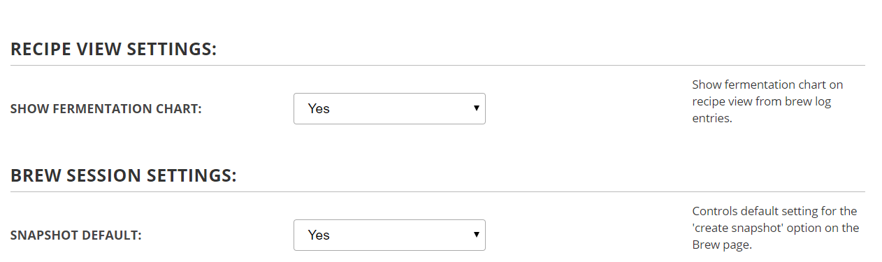Click the 'SNAPSHOT DEFAULT:' label

point(76,235)
